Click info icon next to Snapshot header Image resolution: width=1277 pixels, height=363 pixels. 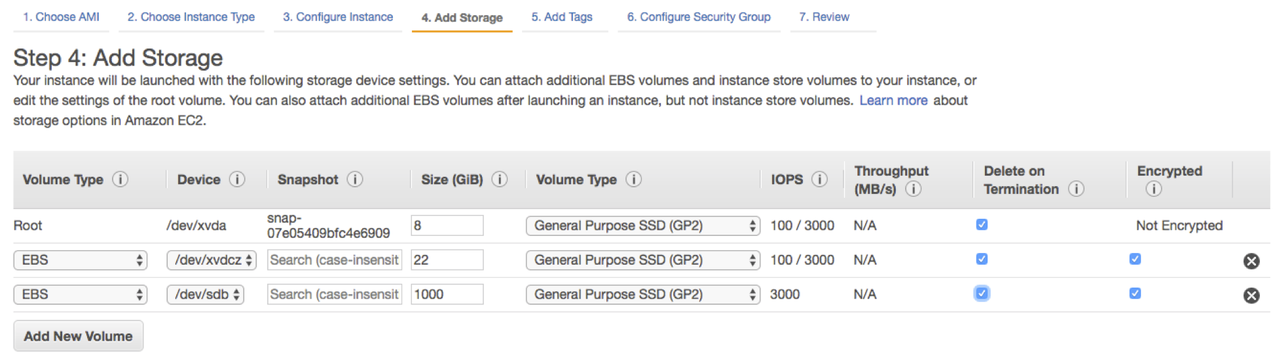click(355, 180)
